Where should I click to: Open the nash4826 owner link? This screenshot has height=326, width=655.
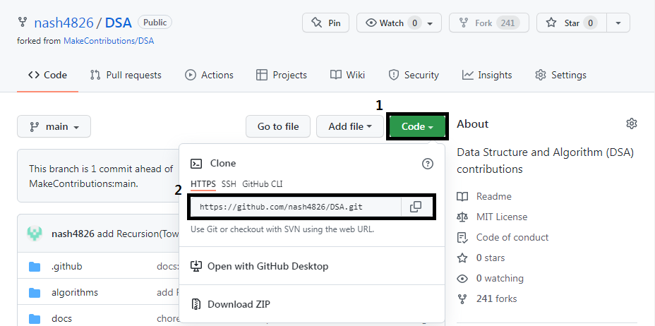click(x=64, y=23)
